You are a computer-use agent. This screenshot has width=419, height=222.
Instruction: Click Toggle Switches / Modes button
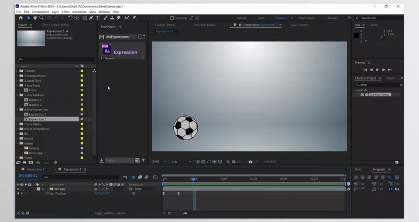pyautogui.click(x=110, y=213)
